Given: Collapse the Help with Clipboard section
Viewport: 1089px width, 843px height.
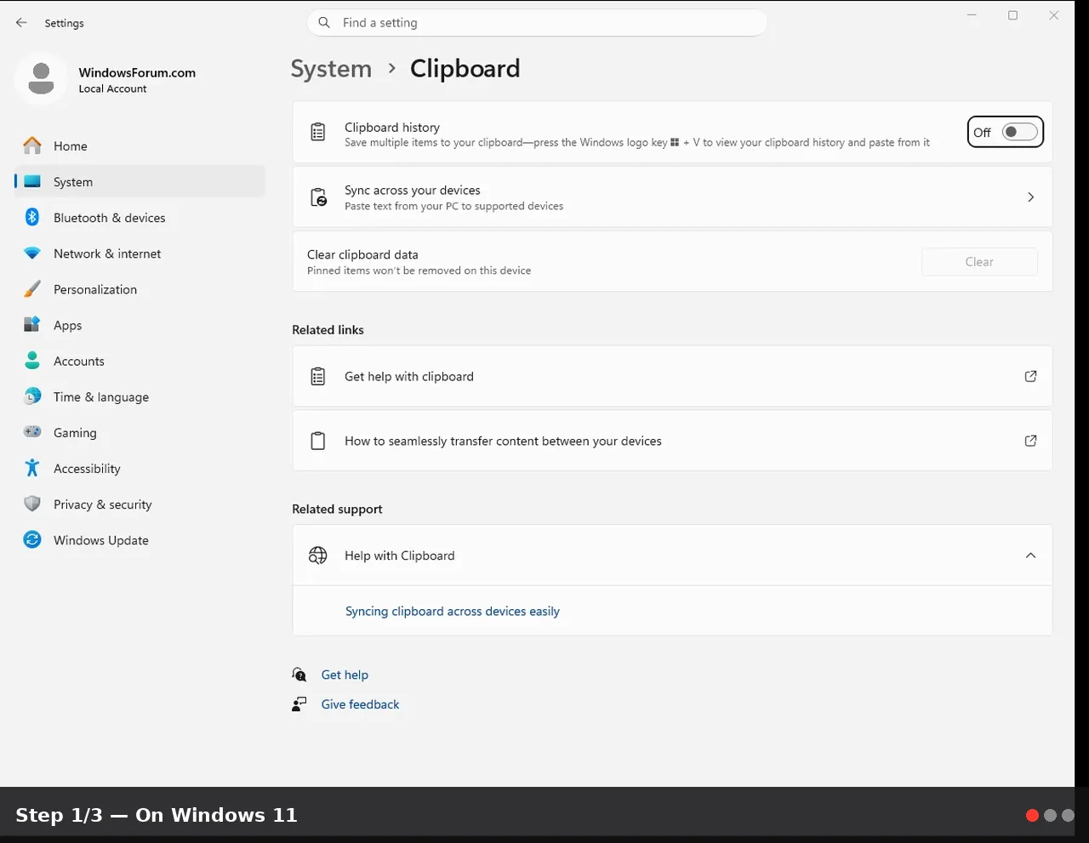Looking at the screenshot, I should tap(1030, 555).
